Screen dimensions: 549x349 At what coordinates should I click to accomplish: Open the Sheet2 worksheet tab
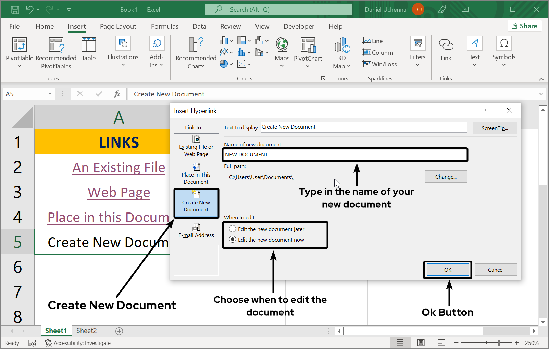coord(86,331)
